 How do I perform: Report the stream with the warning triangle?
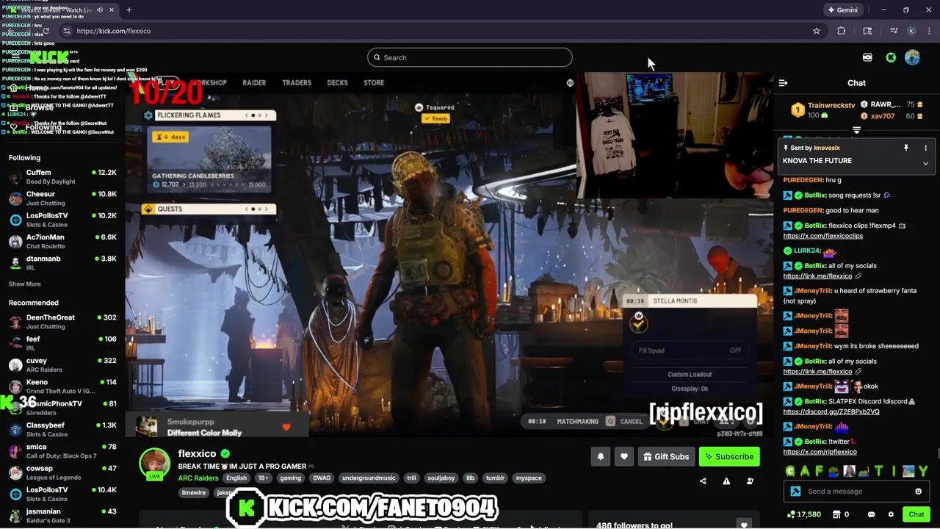point(726,481)
